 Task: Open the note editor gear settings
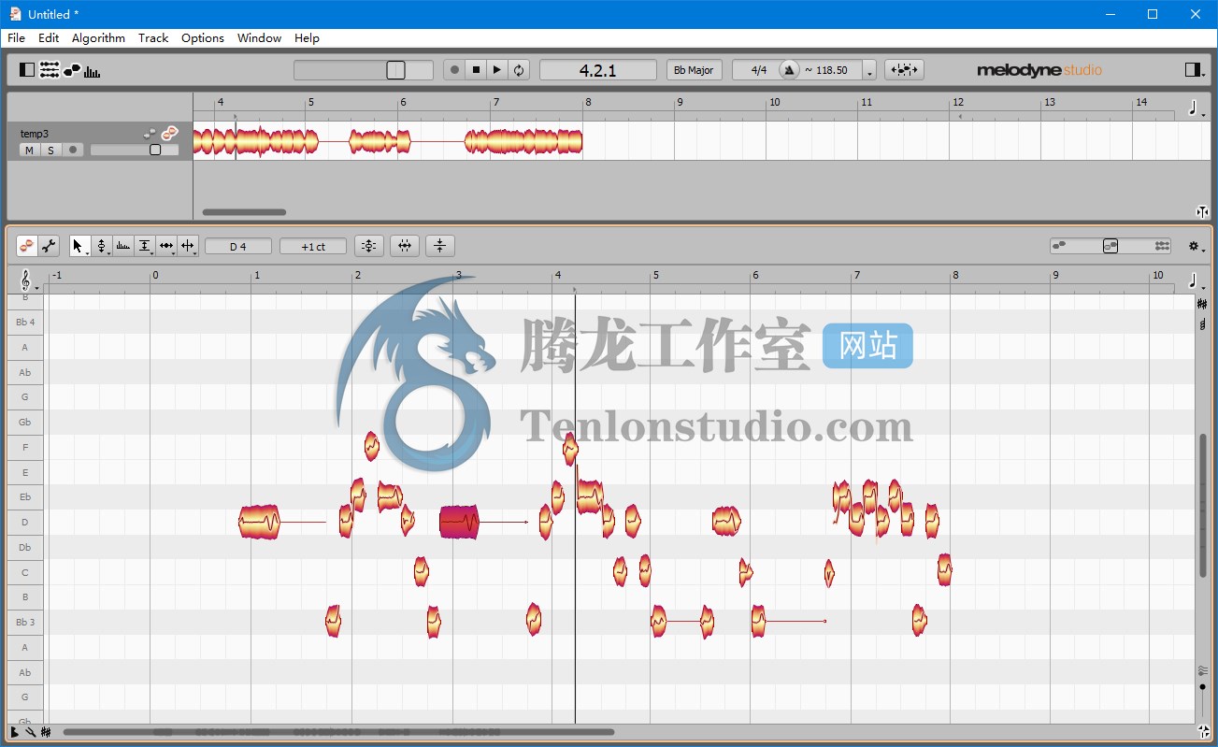tap(1195, 246)
